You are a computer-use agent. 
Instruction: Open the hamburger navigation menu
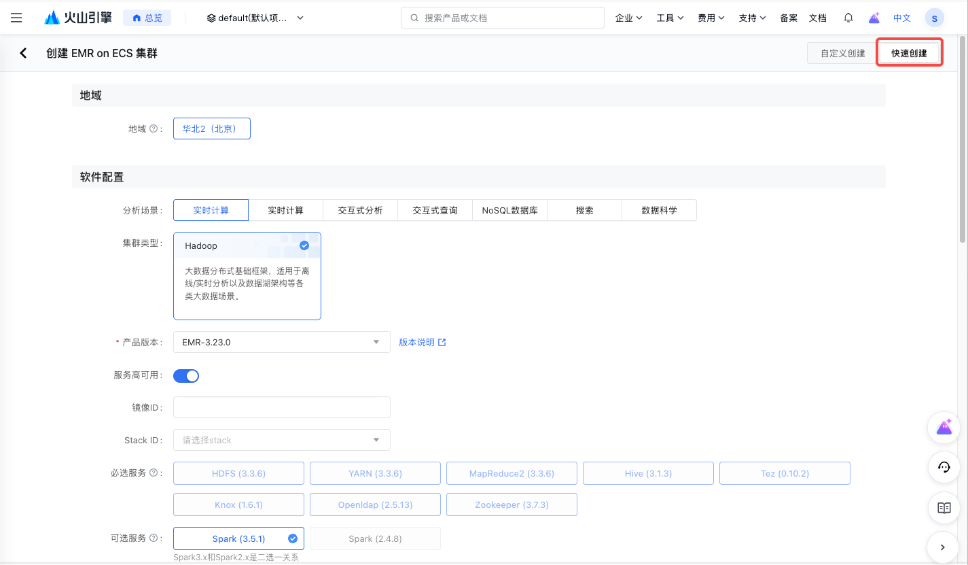coord(16,18)
